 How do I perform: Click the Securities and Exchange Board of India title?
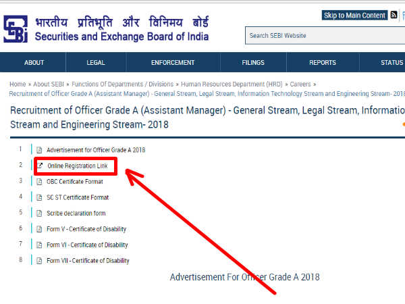(122, 36)
